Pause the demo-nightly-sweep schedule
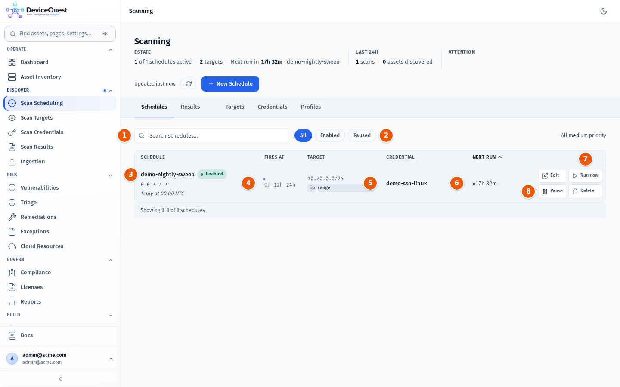Viewport: 620px width, 387px height. pos(552,191)
